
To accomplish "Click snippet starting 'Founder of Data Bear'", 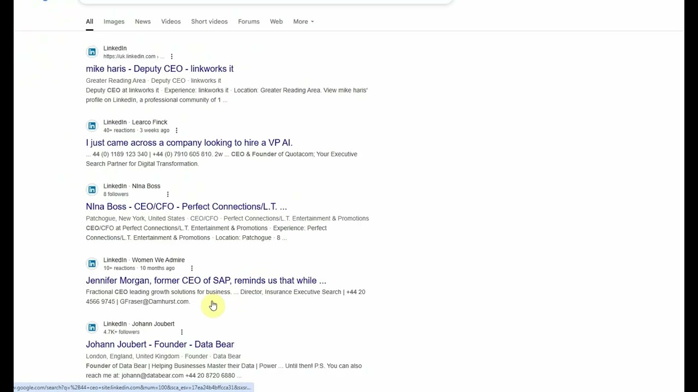I will tap(224, 371).
